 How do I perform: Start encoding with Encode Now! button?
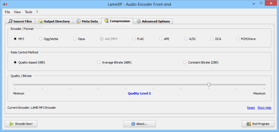(x=21, y=124)
